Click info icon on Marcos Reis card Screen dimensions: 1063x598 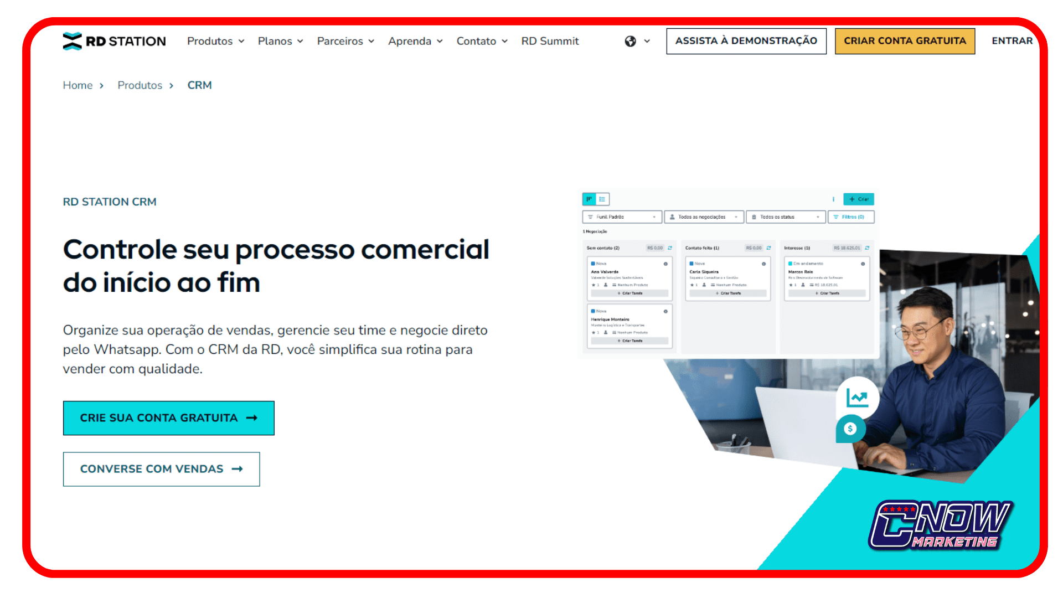(863, 264)
